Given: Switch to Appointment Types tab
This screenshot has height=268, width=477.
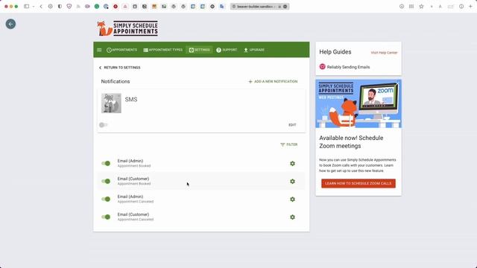Looking at the screenshot, I should 162,50.
